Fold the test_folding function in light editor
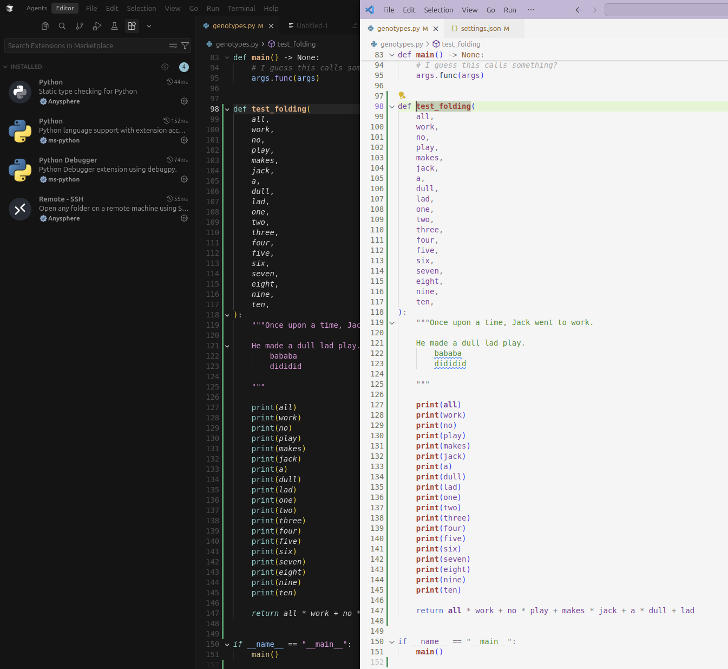 392,107
